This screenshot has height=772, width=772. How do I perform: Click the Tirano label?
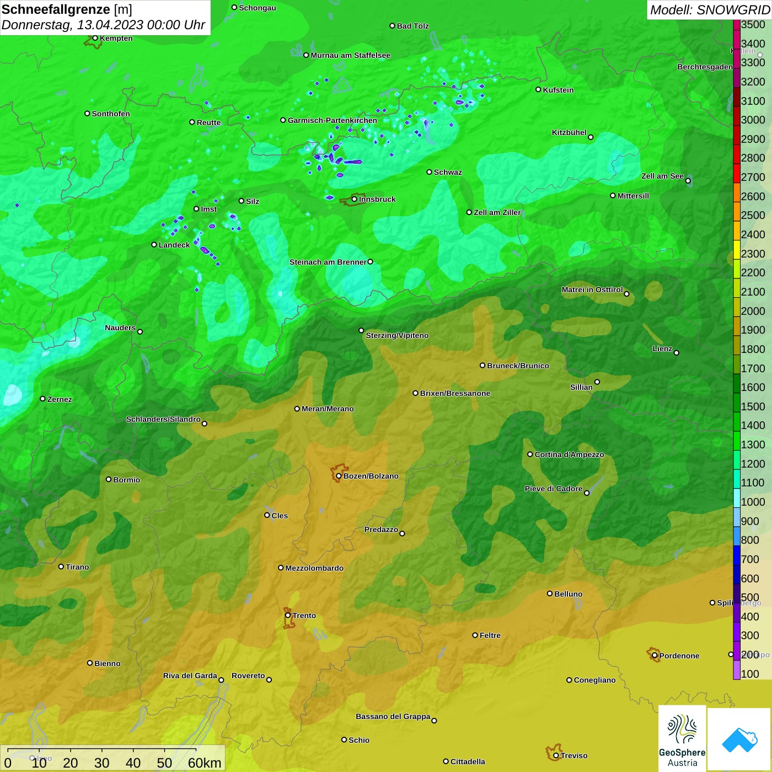coord(77,567)
